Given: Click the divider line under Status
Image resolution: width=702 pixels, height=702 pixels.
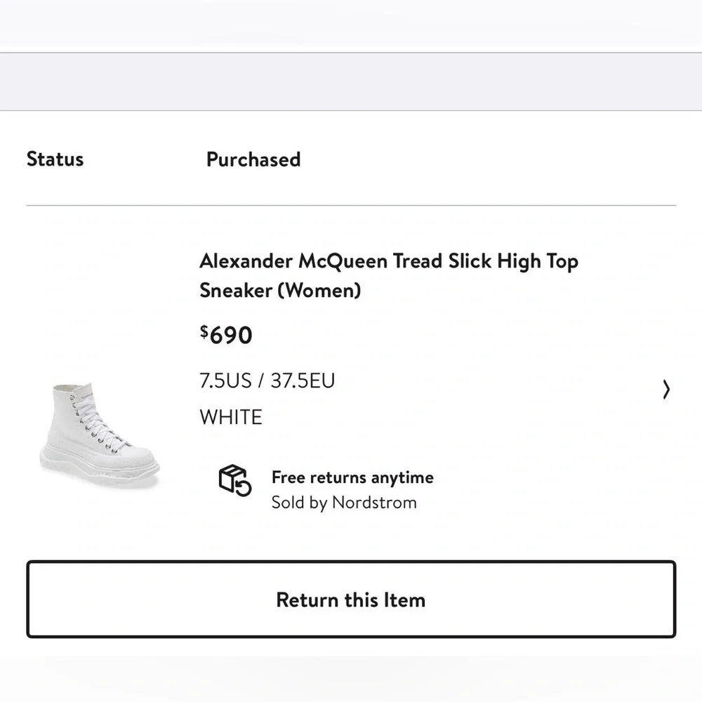Looking at the screenshot, I should (x=351, y=204).
